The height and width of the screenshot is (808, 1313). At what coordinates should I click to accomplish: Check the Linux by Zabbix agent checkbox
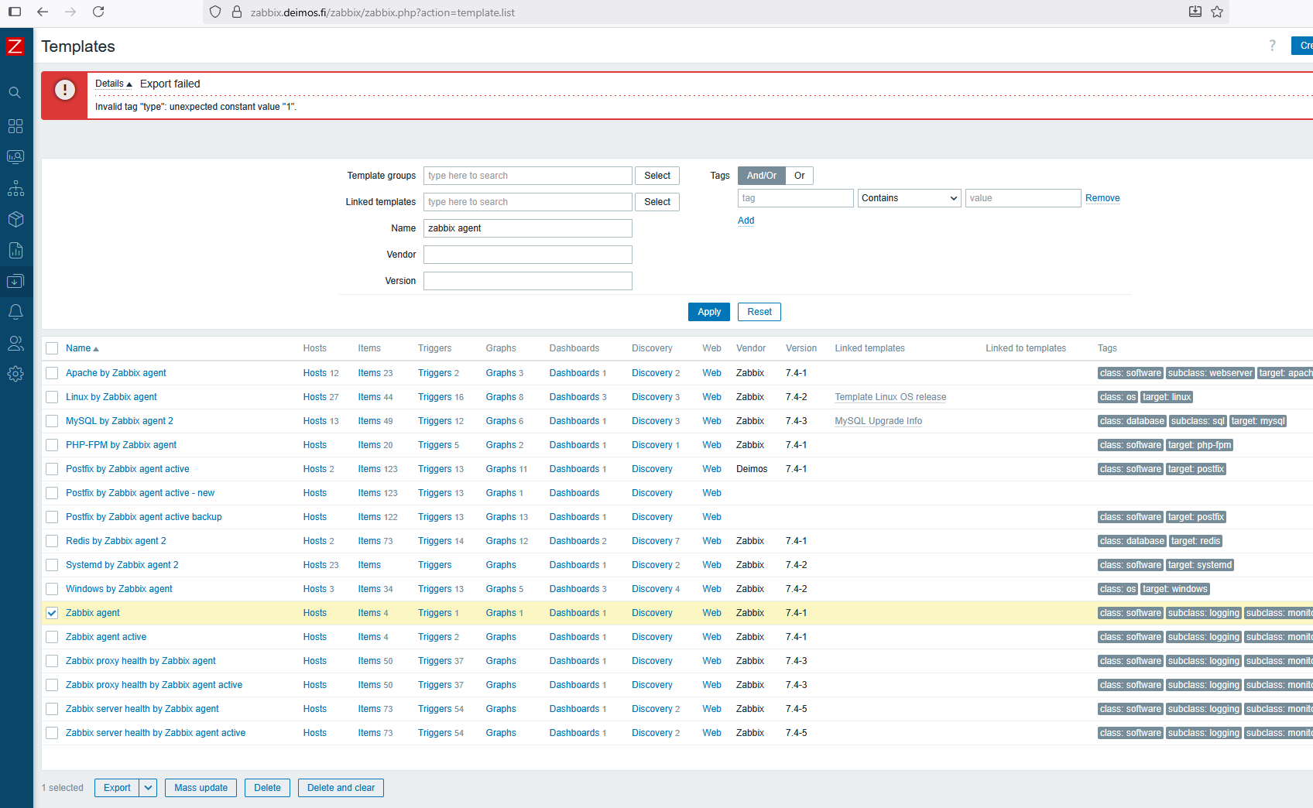52,397
